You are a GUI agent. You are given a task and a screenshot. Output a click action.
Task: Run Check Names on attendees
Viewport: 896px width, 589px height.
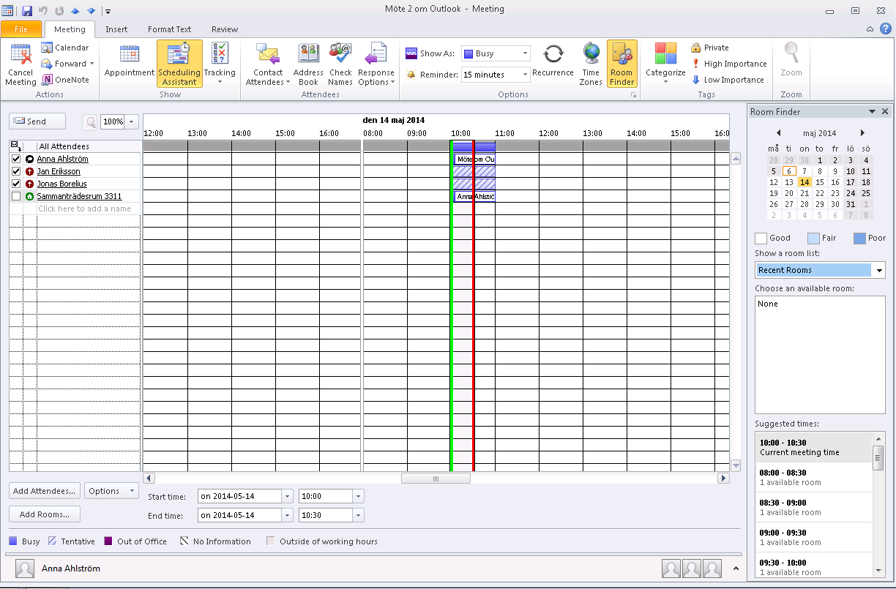coord(340,64)
